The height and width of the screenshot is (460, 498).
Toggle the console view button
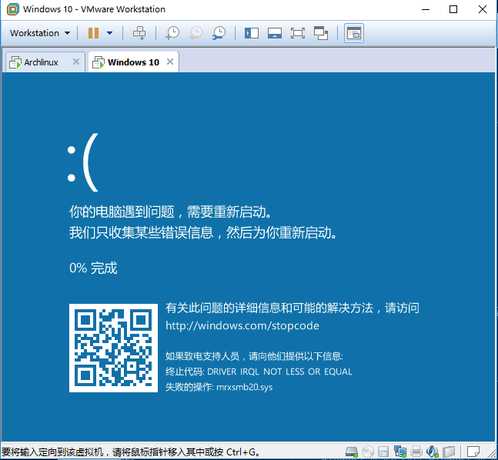pos(353,33)
